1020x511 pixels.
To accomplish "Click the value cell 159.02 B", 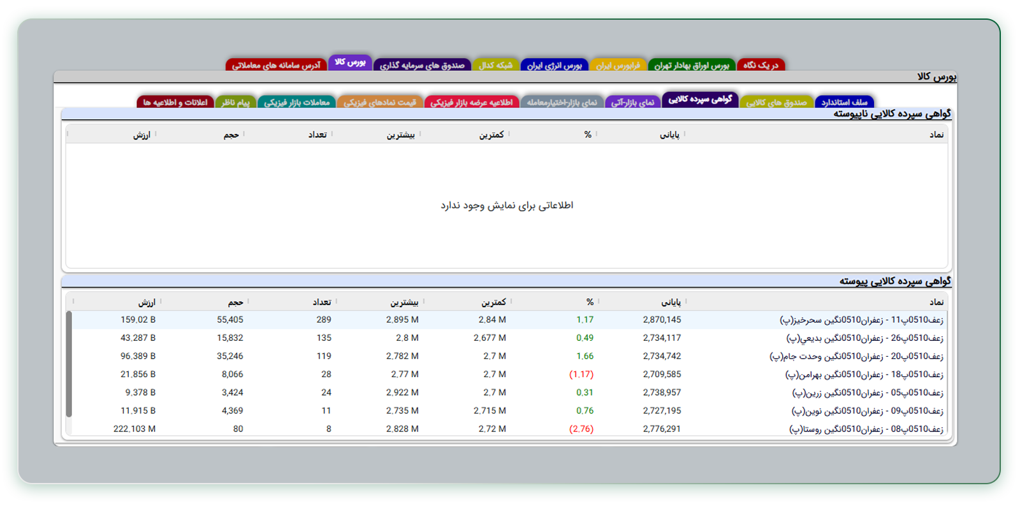I will tap(138, 320).
